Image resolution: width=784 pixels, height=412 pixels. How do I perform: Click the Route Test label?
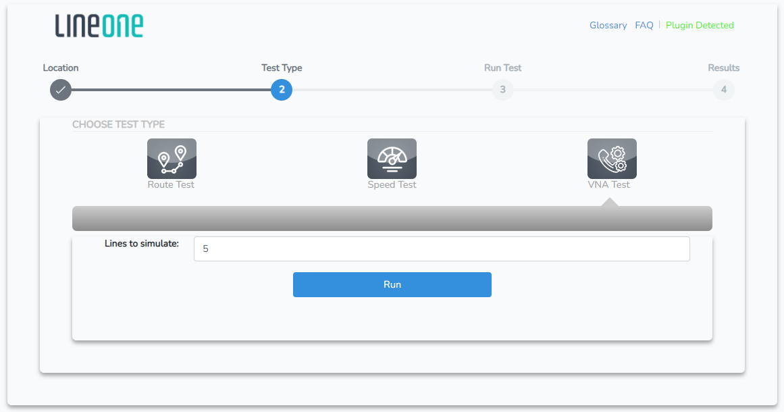click(171, 184)
